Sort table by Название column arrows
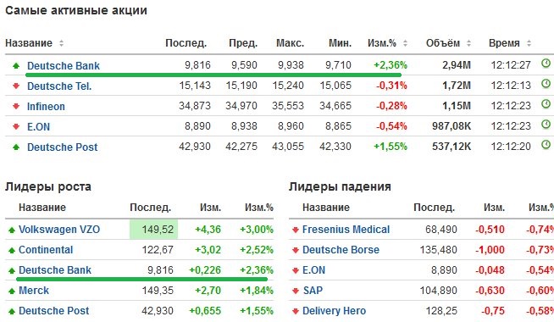Viewport: 554px width, 322px height. (x=61, y=43)
